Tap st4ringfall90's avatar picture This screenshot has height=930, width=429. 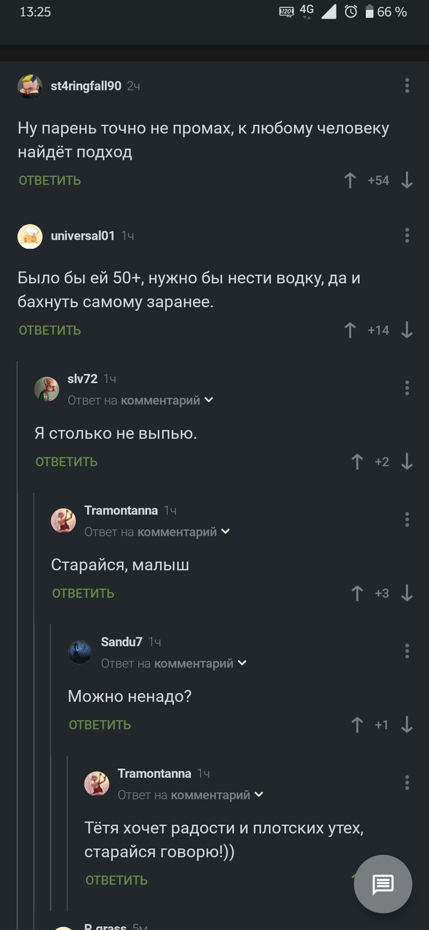[29, 86]
